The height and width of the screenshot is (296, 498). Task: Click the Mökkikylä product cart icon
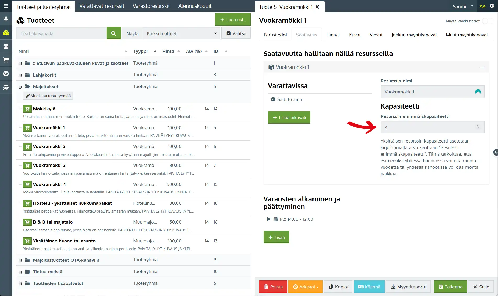click(x=27, y=109)
